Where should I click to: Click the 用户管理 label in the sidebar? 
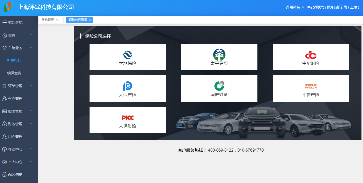point(15,137)
